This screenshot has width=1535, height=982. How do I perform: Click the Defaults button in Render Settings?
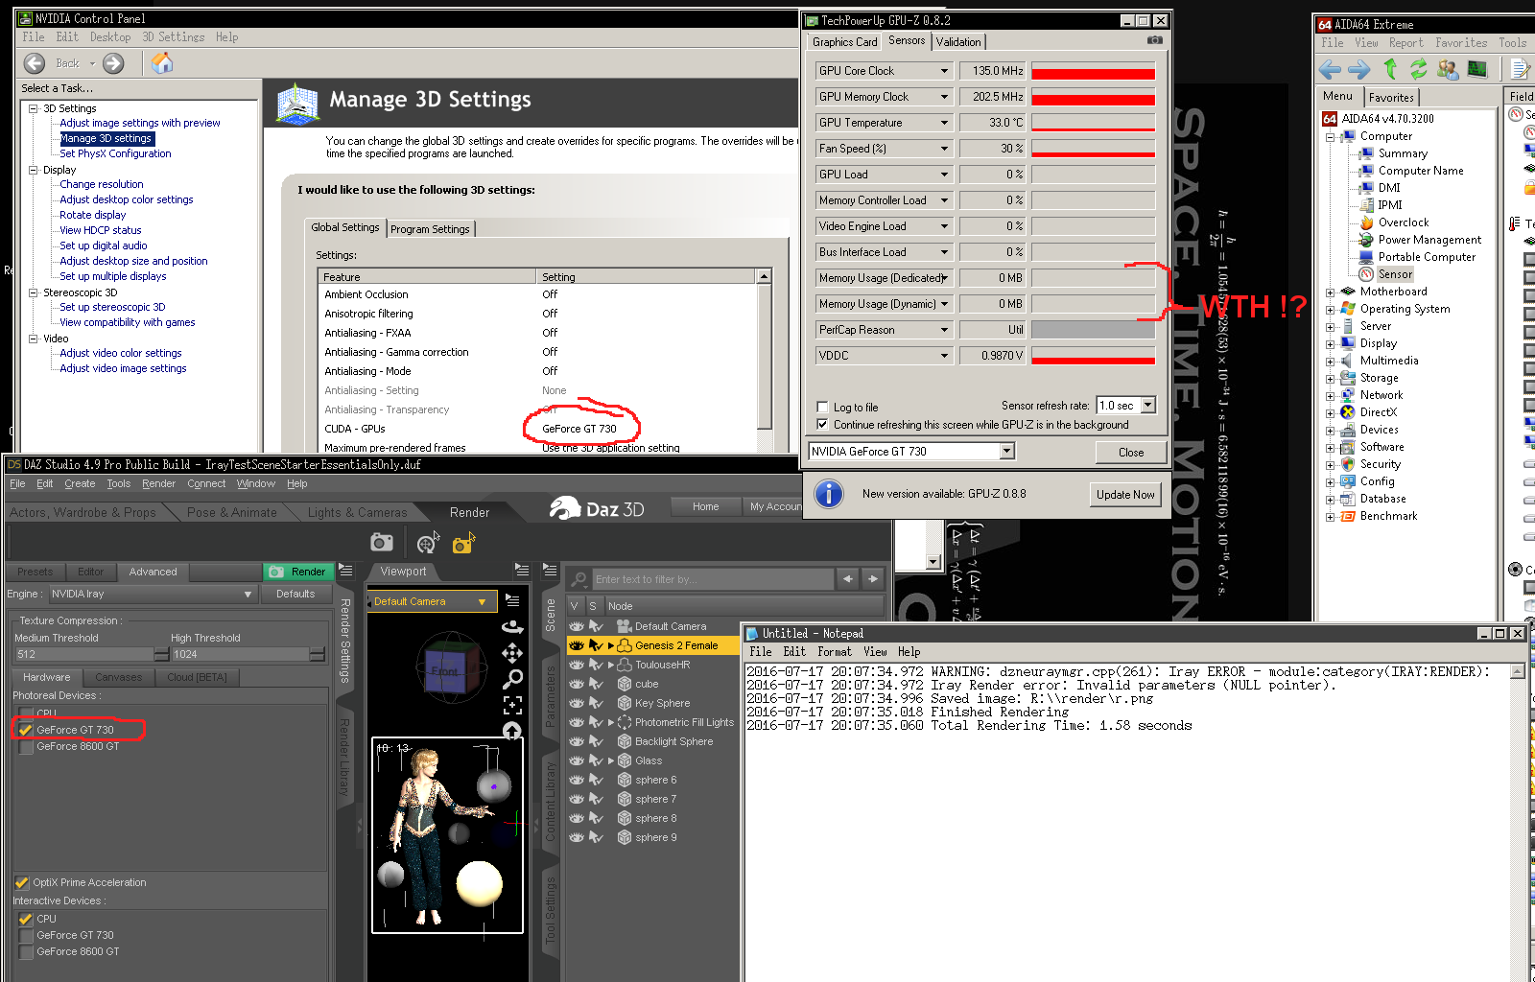295,595
